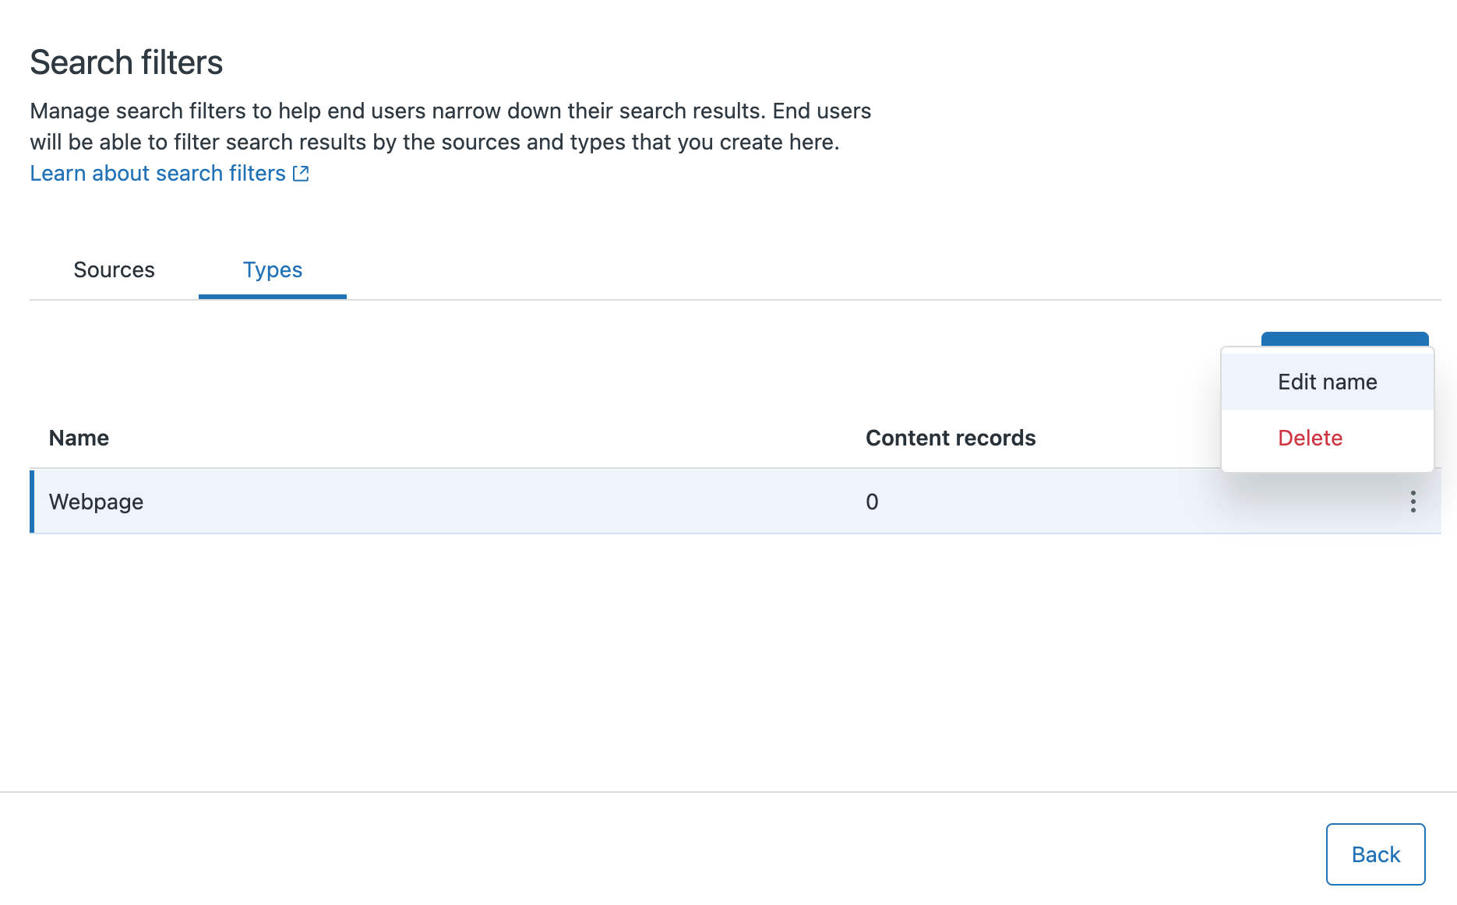Click the 0 content records value for Webpage
1457x905 pixels.
(x=872, y=502)
